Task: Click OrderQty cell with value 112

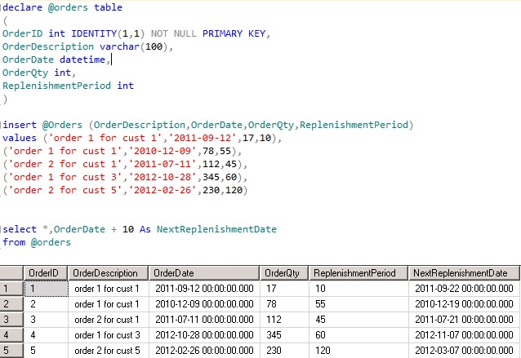Action: pos(284,320)
